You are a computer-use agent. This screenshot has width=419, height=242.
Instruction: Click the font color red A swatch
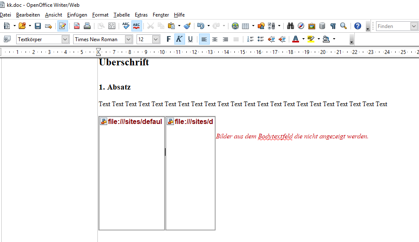296,39
